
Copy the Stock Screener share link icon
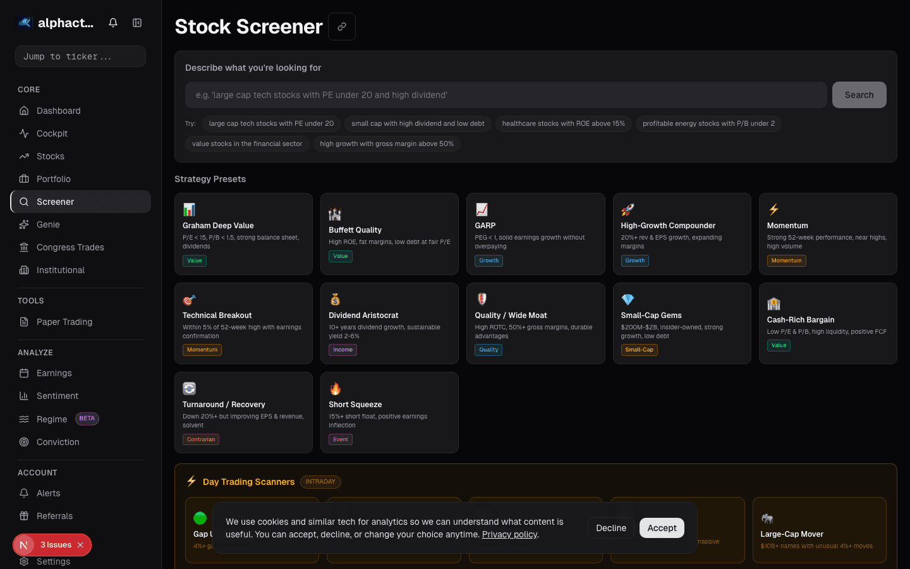pos(342,27)
